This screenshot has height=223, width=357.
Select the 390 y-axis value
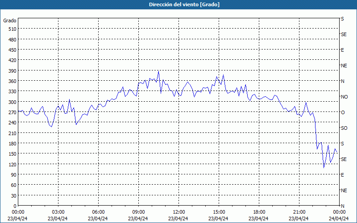[12, 71]
